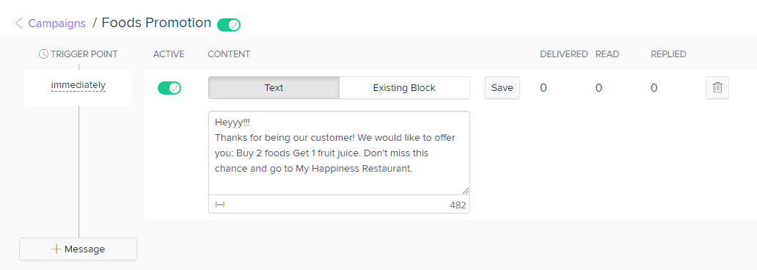
Task: Open the Campaigns breadcrumb link
Action: (x=57, y=23)
